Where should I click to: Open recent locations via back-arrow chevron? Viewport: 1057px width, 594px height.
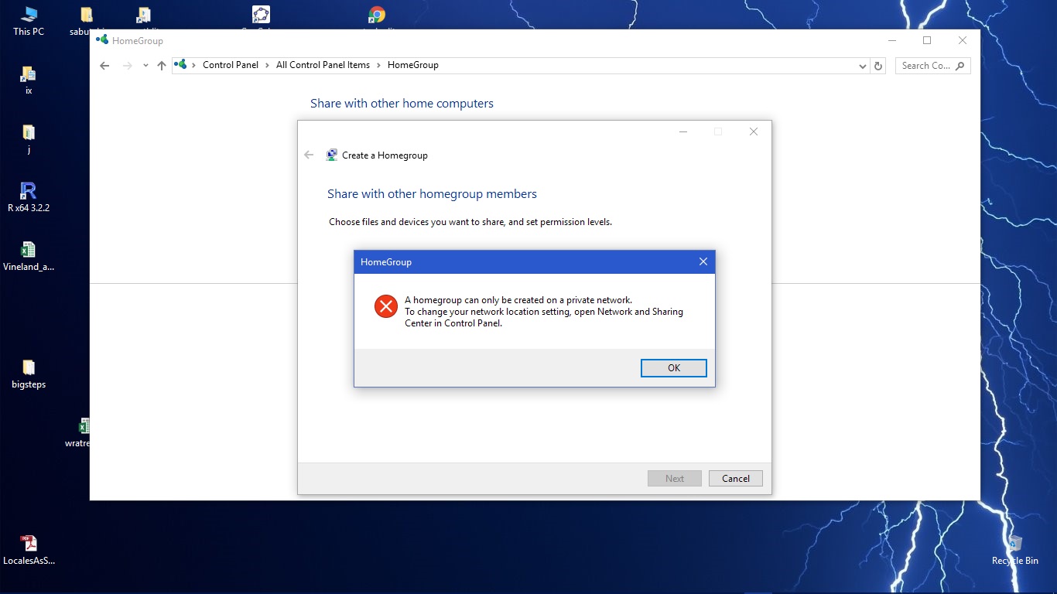point(145,66)
